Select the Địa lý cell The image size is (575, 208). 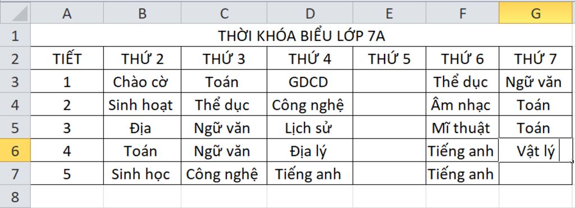tap(310, 150)
